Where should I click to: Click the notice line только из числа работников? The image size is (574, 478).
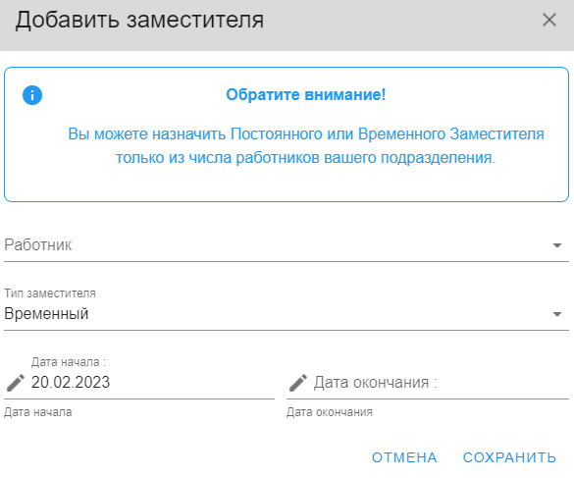coord(306,158)
